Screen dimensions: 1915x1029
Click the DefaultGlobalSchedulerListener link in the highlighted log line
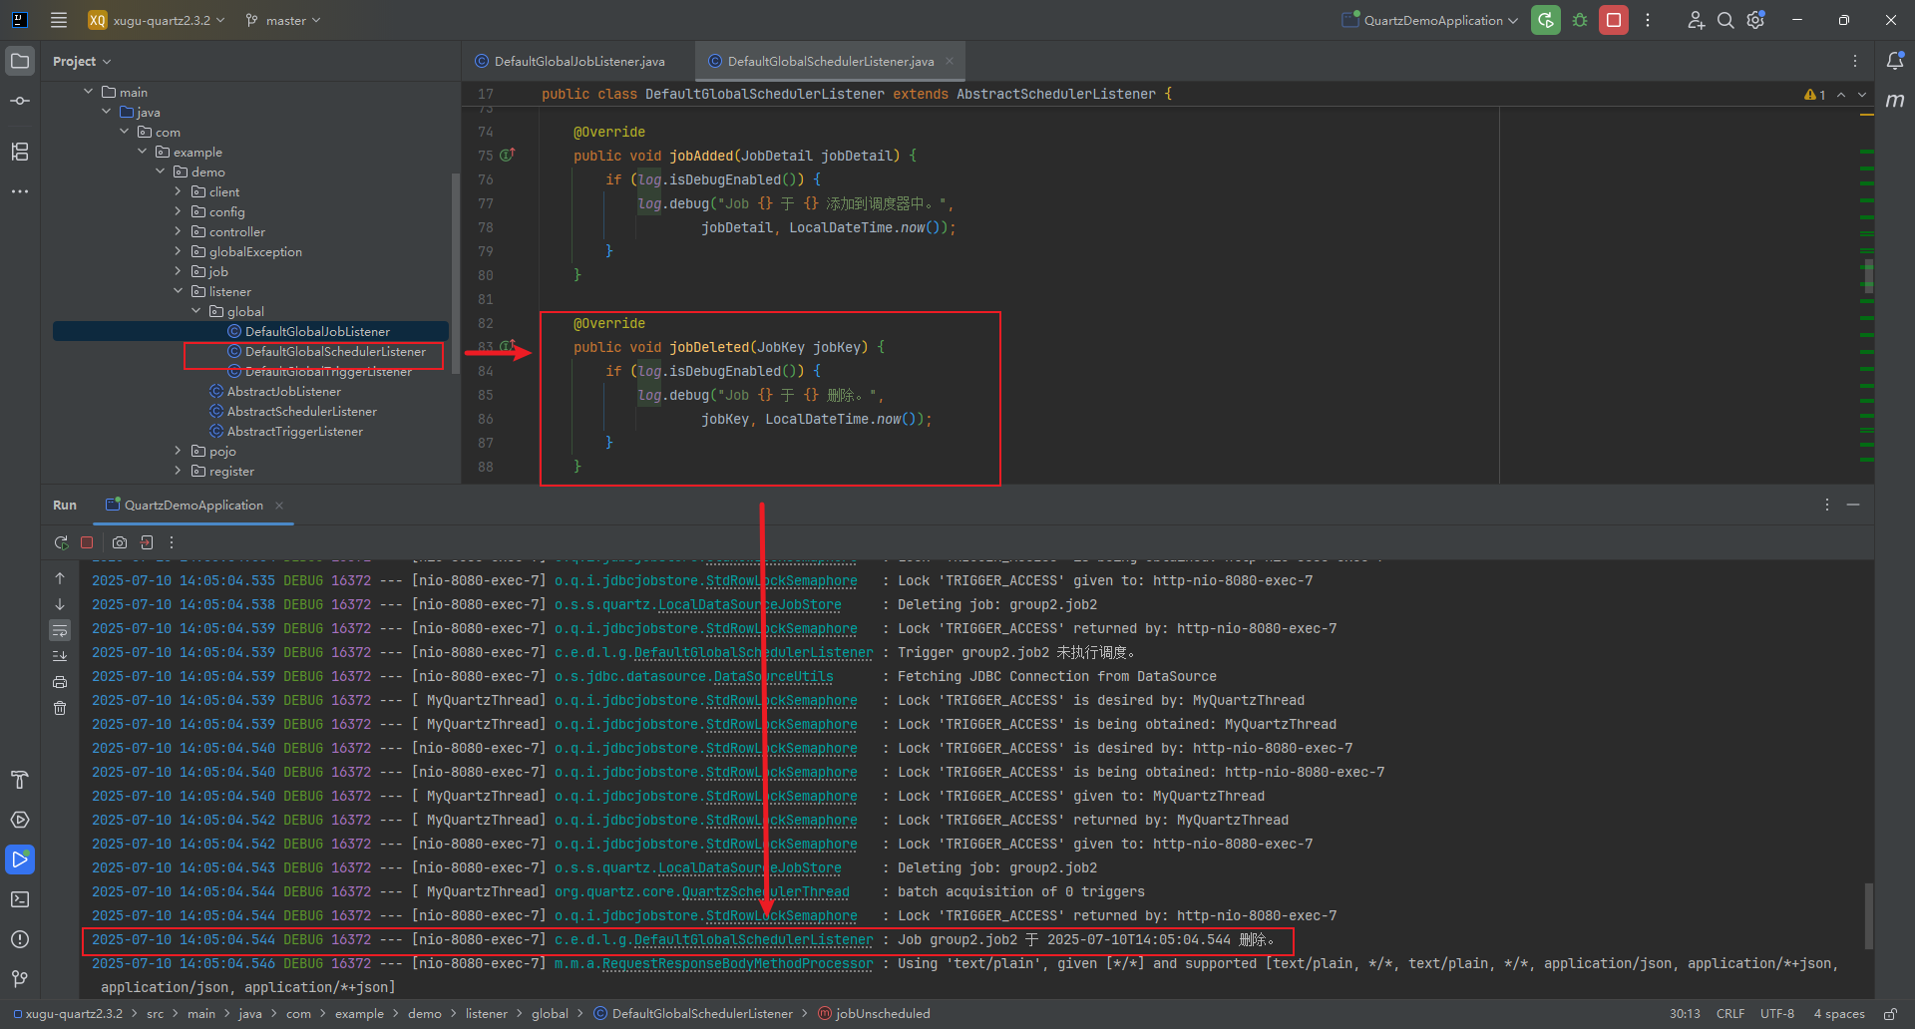pyautogui.click(x=753, y=940)
